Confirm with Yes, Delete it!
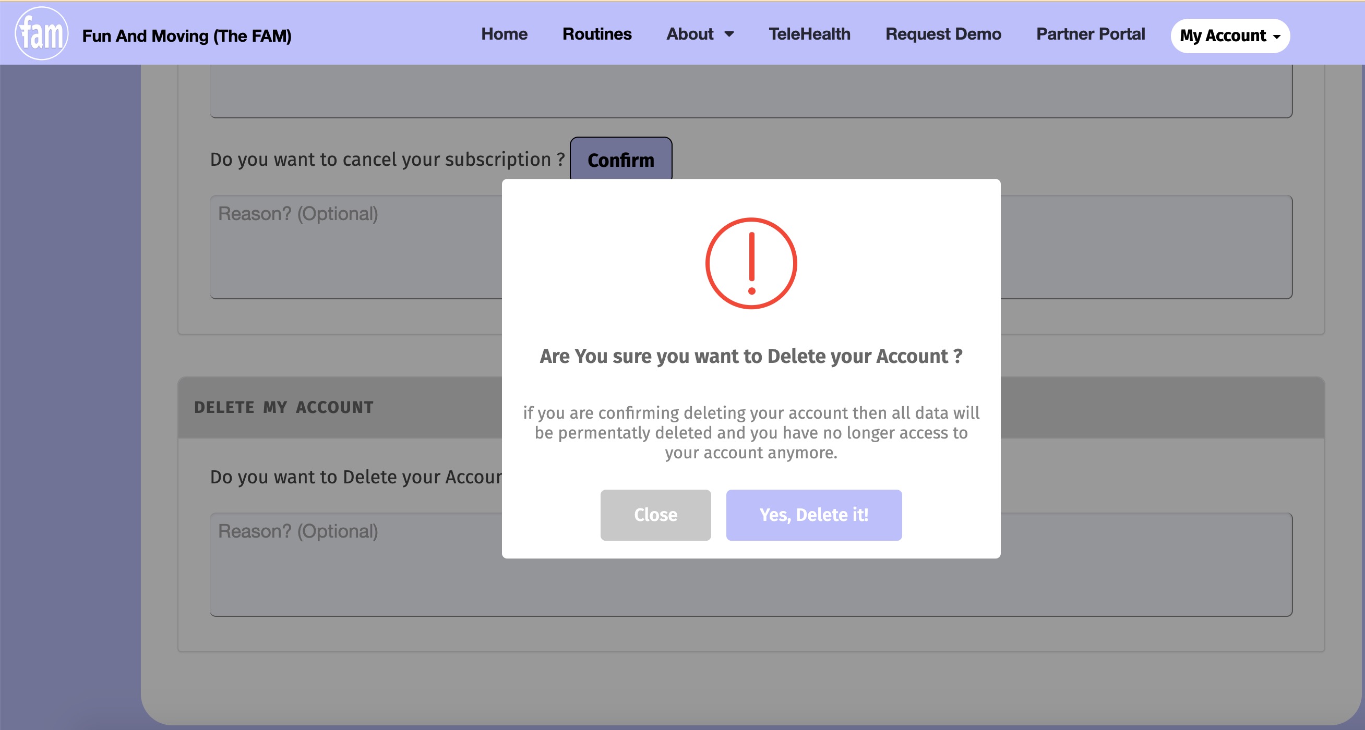 pyautogui.click(x=813, y=515)
